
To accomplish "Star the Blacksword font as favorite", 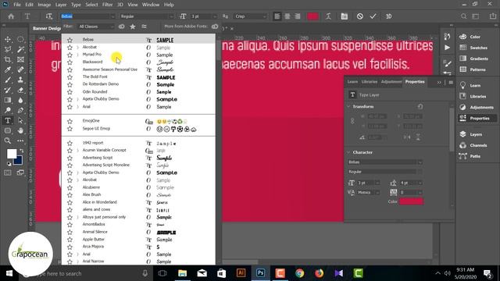I will [70, 62].
